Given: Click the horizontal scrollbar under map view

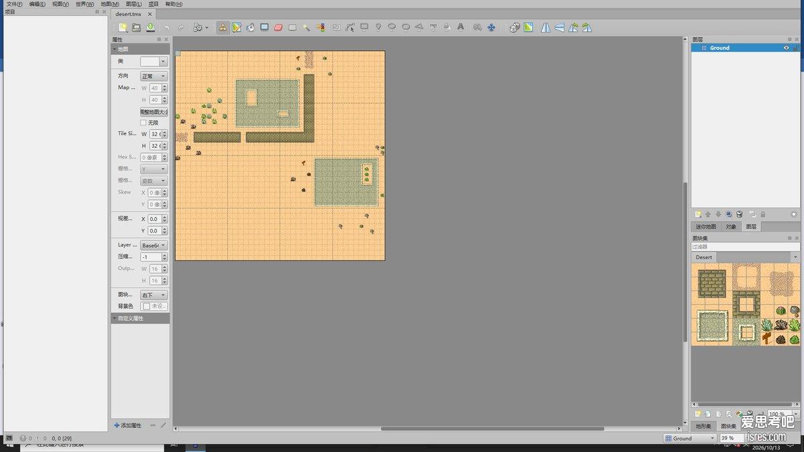Looking at the screenshot, I should (x=492, y=429).
